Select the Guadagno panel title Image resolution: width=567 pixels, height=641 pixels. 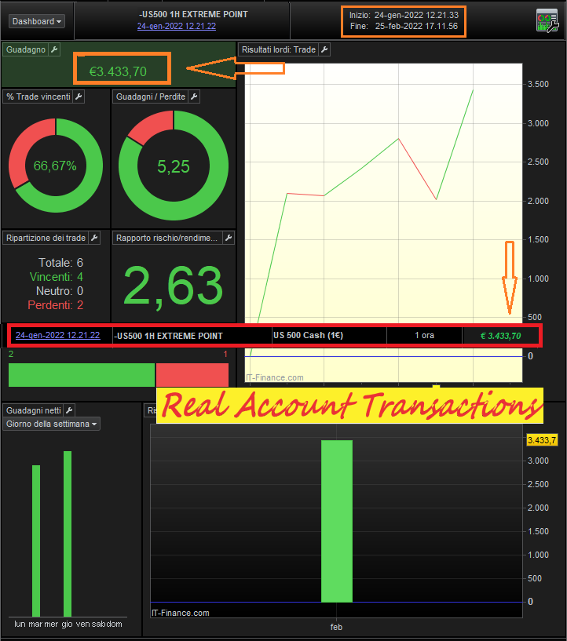[x=26, y=49]
